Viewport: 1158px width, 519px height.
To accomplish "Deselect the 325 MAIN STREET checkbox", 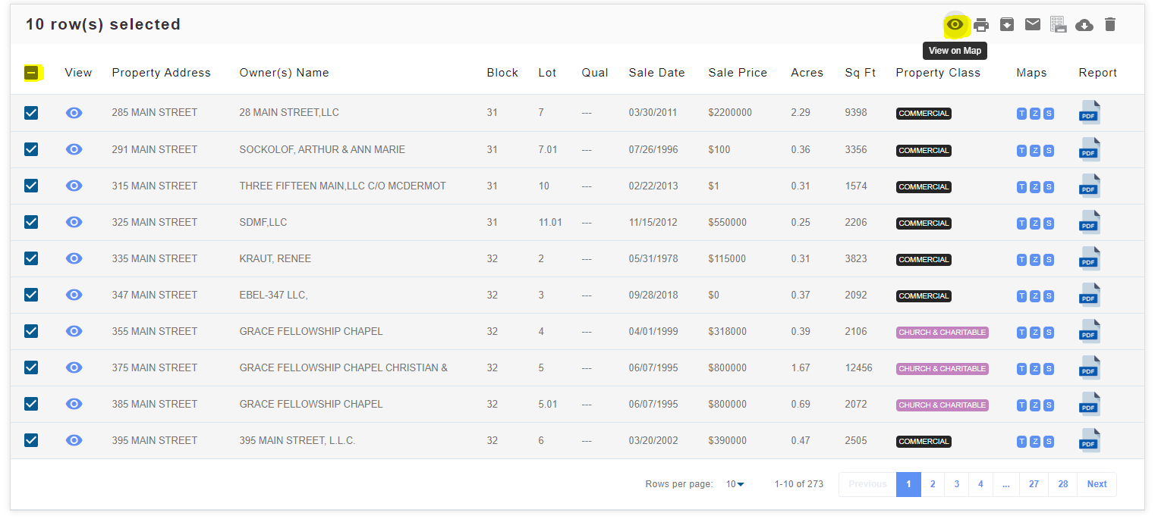I will (x=31, y=222).
